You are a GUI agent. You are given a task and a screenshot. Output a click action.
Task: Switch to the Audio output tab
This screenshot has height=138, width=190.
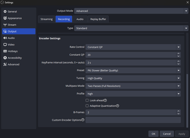(x=80, y=19)
